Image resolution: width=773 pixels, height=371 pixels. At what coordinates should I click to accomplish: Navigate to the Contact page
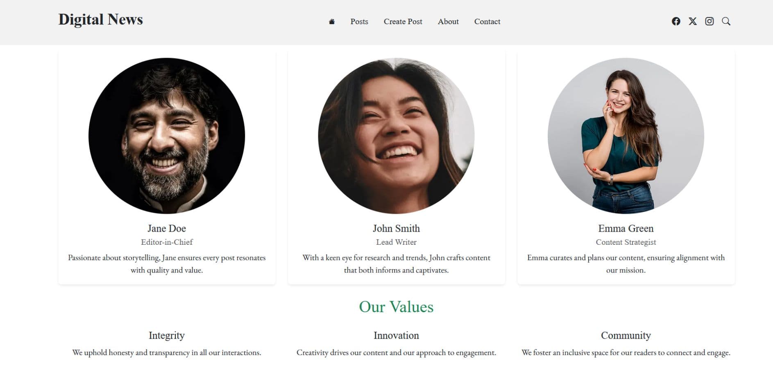click(x=487, y=22)
